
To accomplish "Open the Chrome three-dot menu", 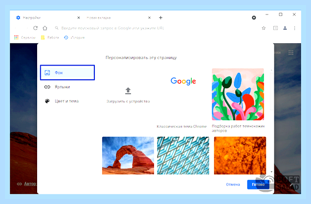I will [x=294, y=28].
